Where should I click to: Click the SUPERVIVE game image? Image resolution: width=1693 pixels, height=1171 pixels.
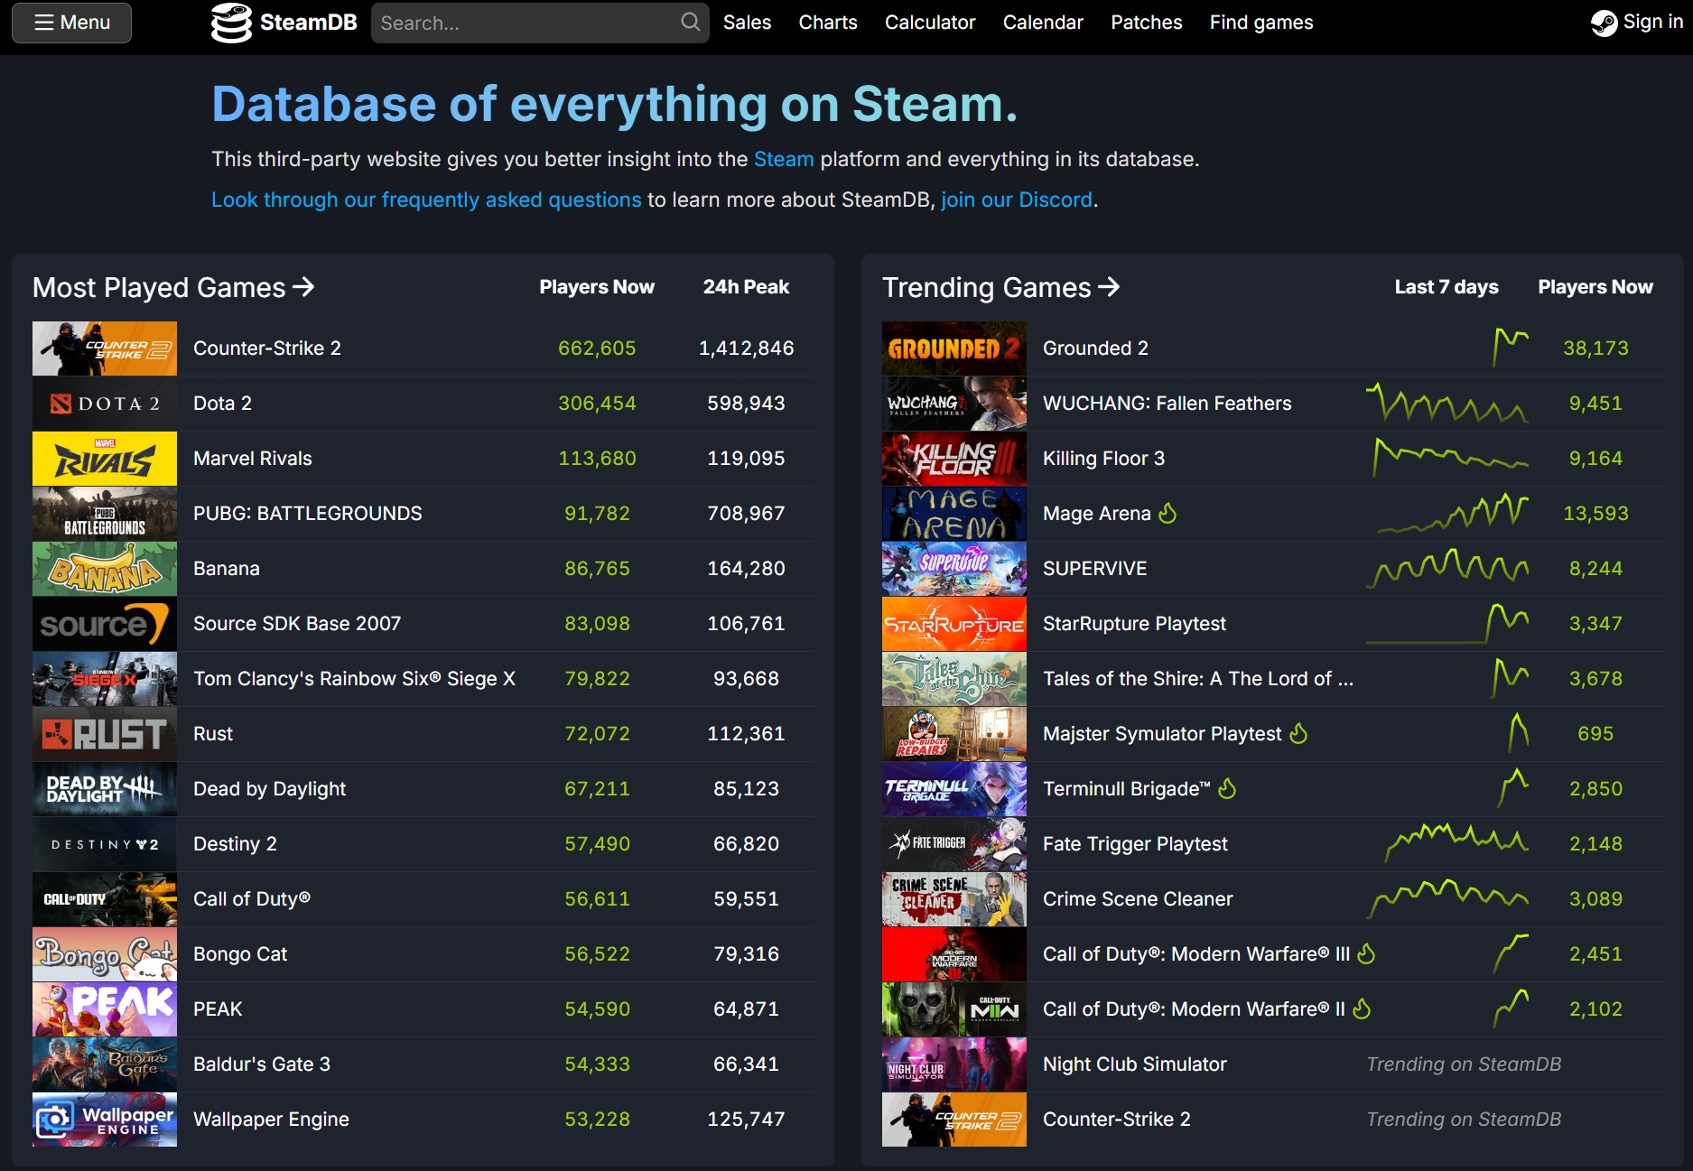[x=954, y=569]
